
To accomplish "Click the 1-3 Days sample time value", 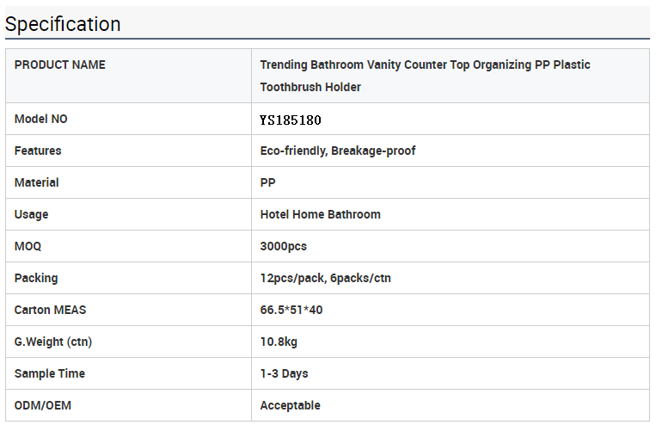I will (x=284, y=373).
